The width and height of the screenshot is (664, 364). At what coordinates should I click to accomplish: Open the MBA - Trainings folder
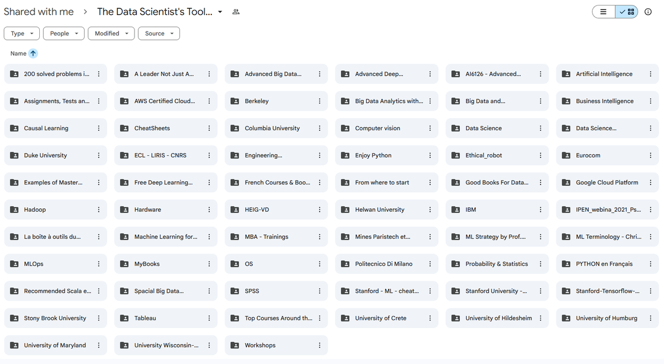276,237
